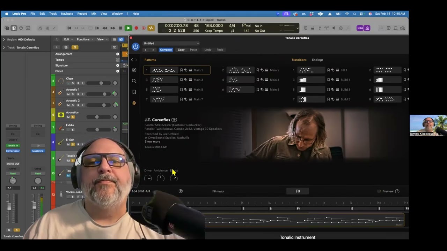Click the link icon beside Build 5
The width and height of the screenshot is (447, 251).
[x=333, y=99]
